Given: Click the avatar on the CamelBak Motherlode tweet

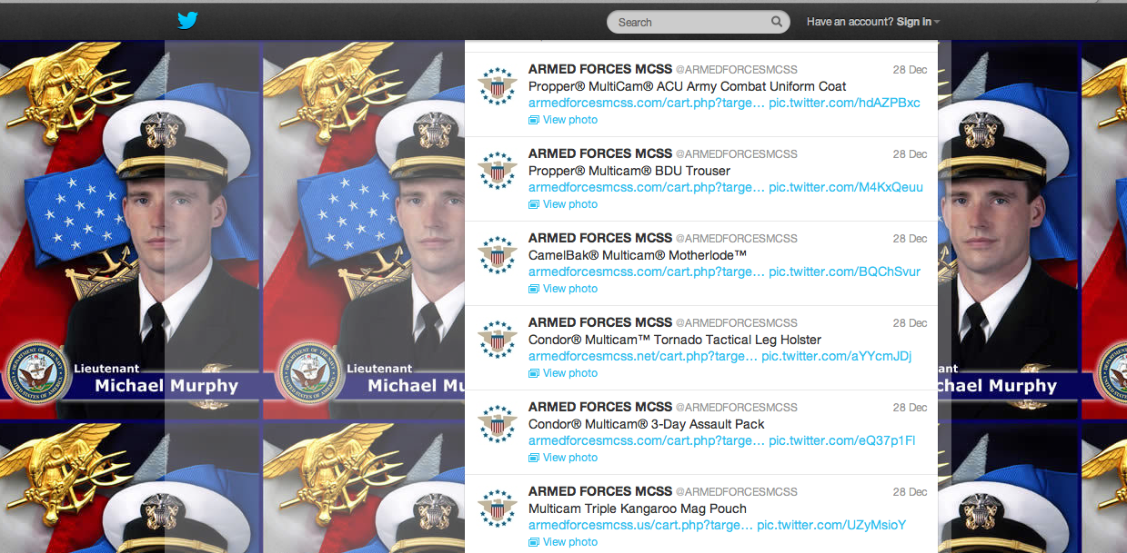Looking at the screenshot, I should (498, 253).
